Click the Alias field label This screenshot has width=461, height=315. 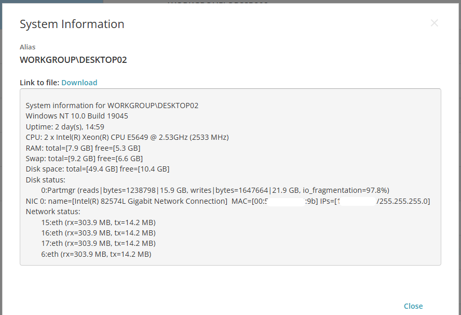[28, 47]
